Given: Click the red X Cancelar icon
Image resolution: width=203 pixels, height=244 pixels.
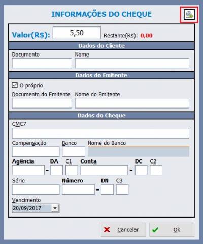Looking at the screenshot, I should point(107,230).
